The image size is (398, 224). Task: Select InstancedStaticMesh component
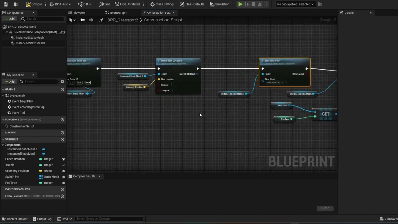[30, 38]
